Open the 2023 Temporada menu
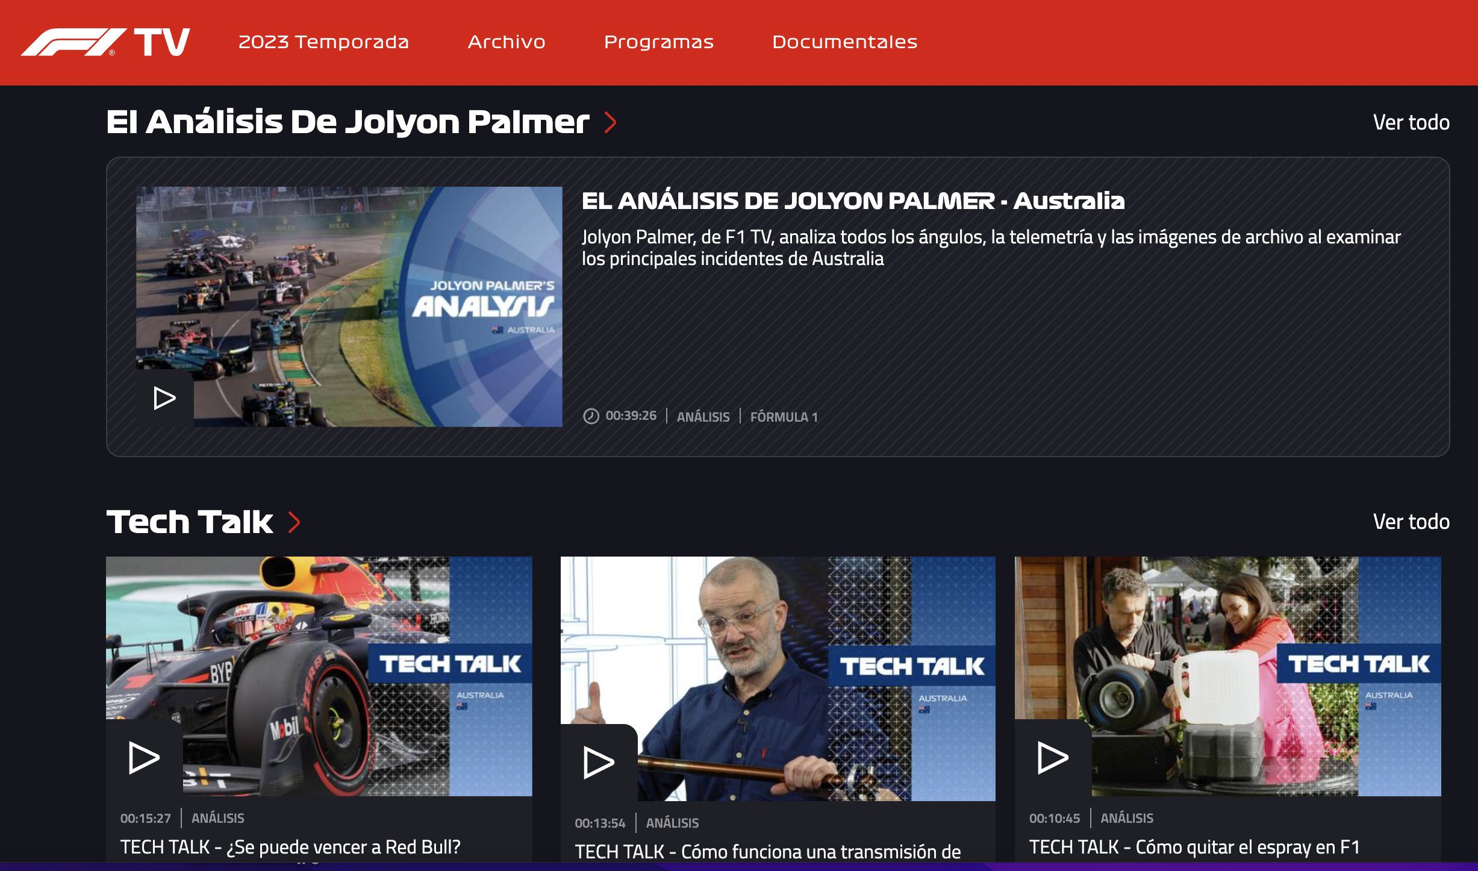Viewport: 1478px width, 871px height. (x=323, y=42)
